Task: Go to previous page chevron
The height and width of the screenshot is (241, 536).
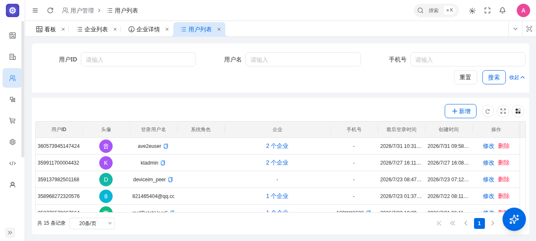Action: tap(466, 223)
